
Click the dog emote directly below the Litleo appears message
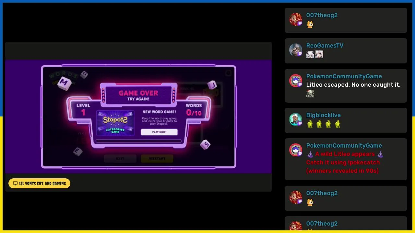(x=310, y=202)
